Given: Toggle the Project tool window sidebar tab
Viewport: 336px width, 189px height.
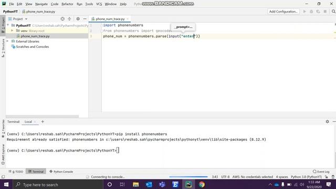Looking at the screenshot, I should [x=3, y=25].
